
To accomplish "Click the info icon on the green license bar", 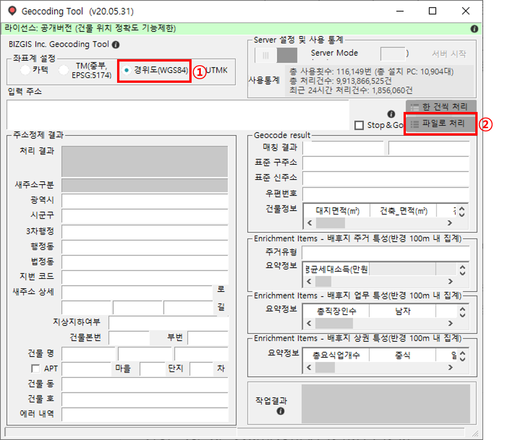I will tap(474, 29).
